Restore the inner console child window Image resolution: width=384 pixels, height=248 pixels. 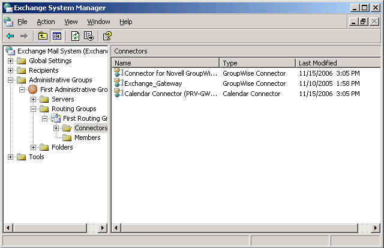click(x=363, y=22)
